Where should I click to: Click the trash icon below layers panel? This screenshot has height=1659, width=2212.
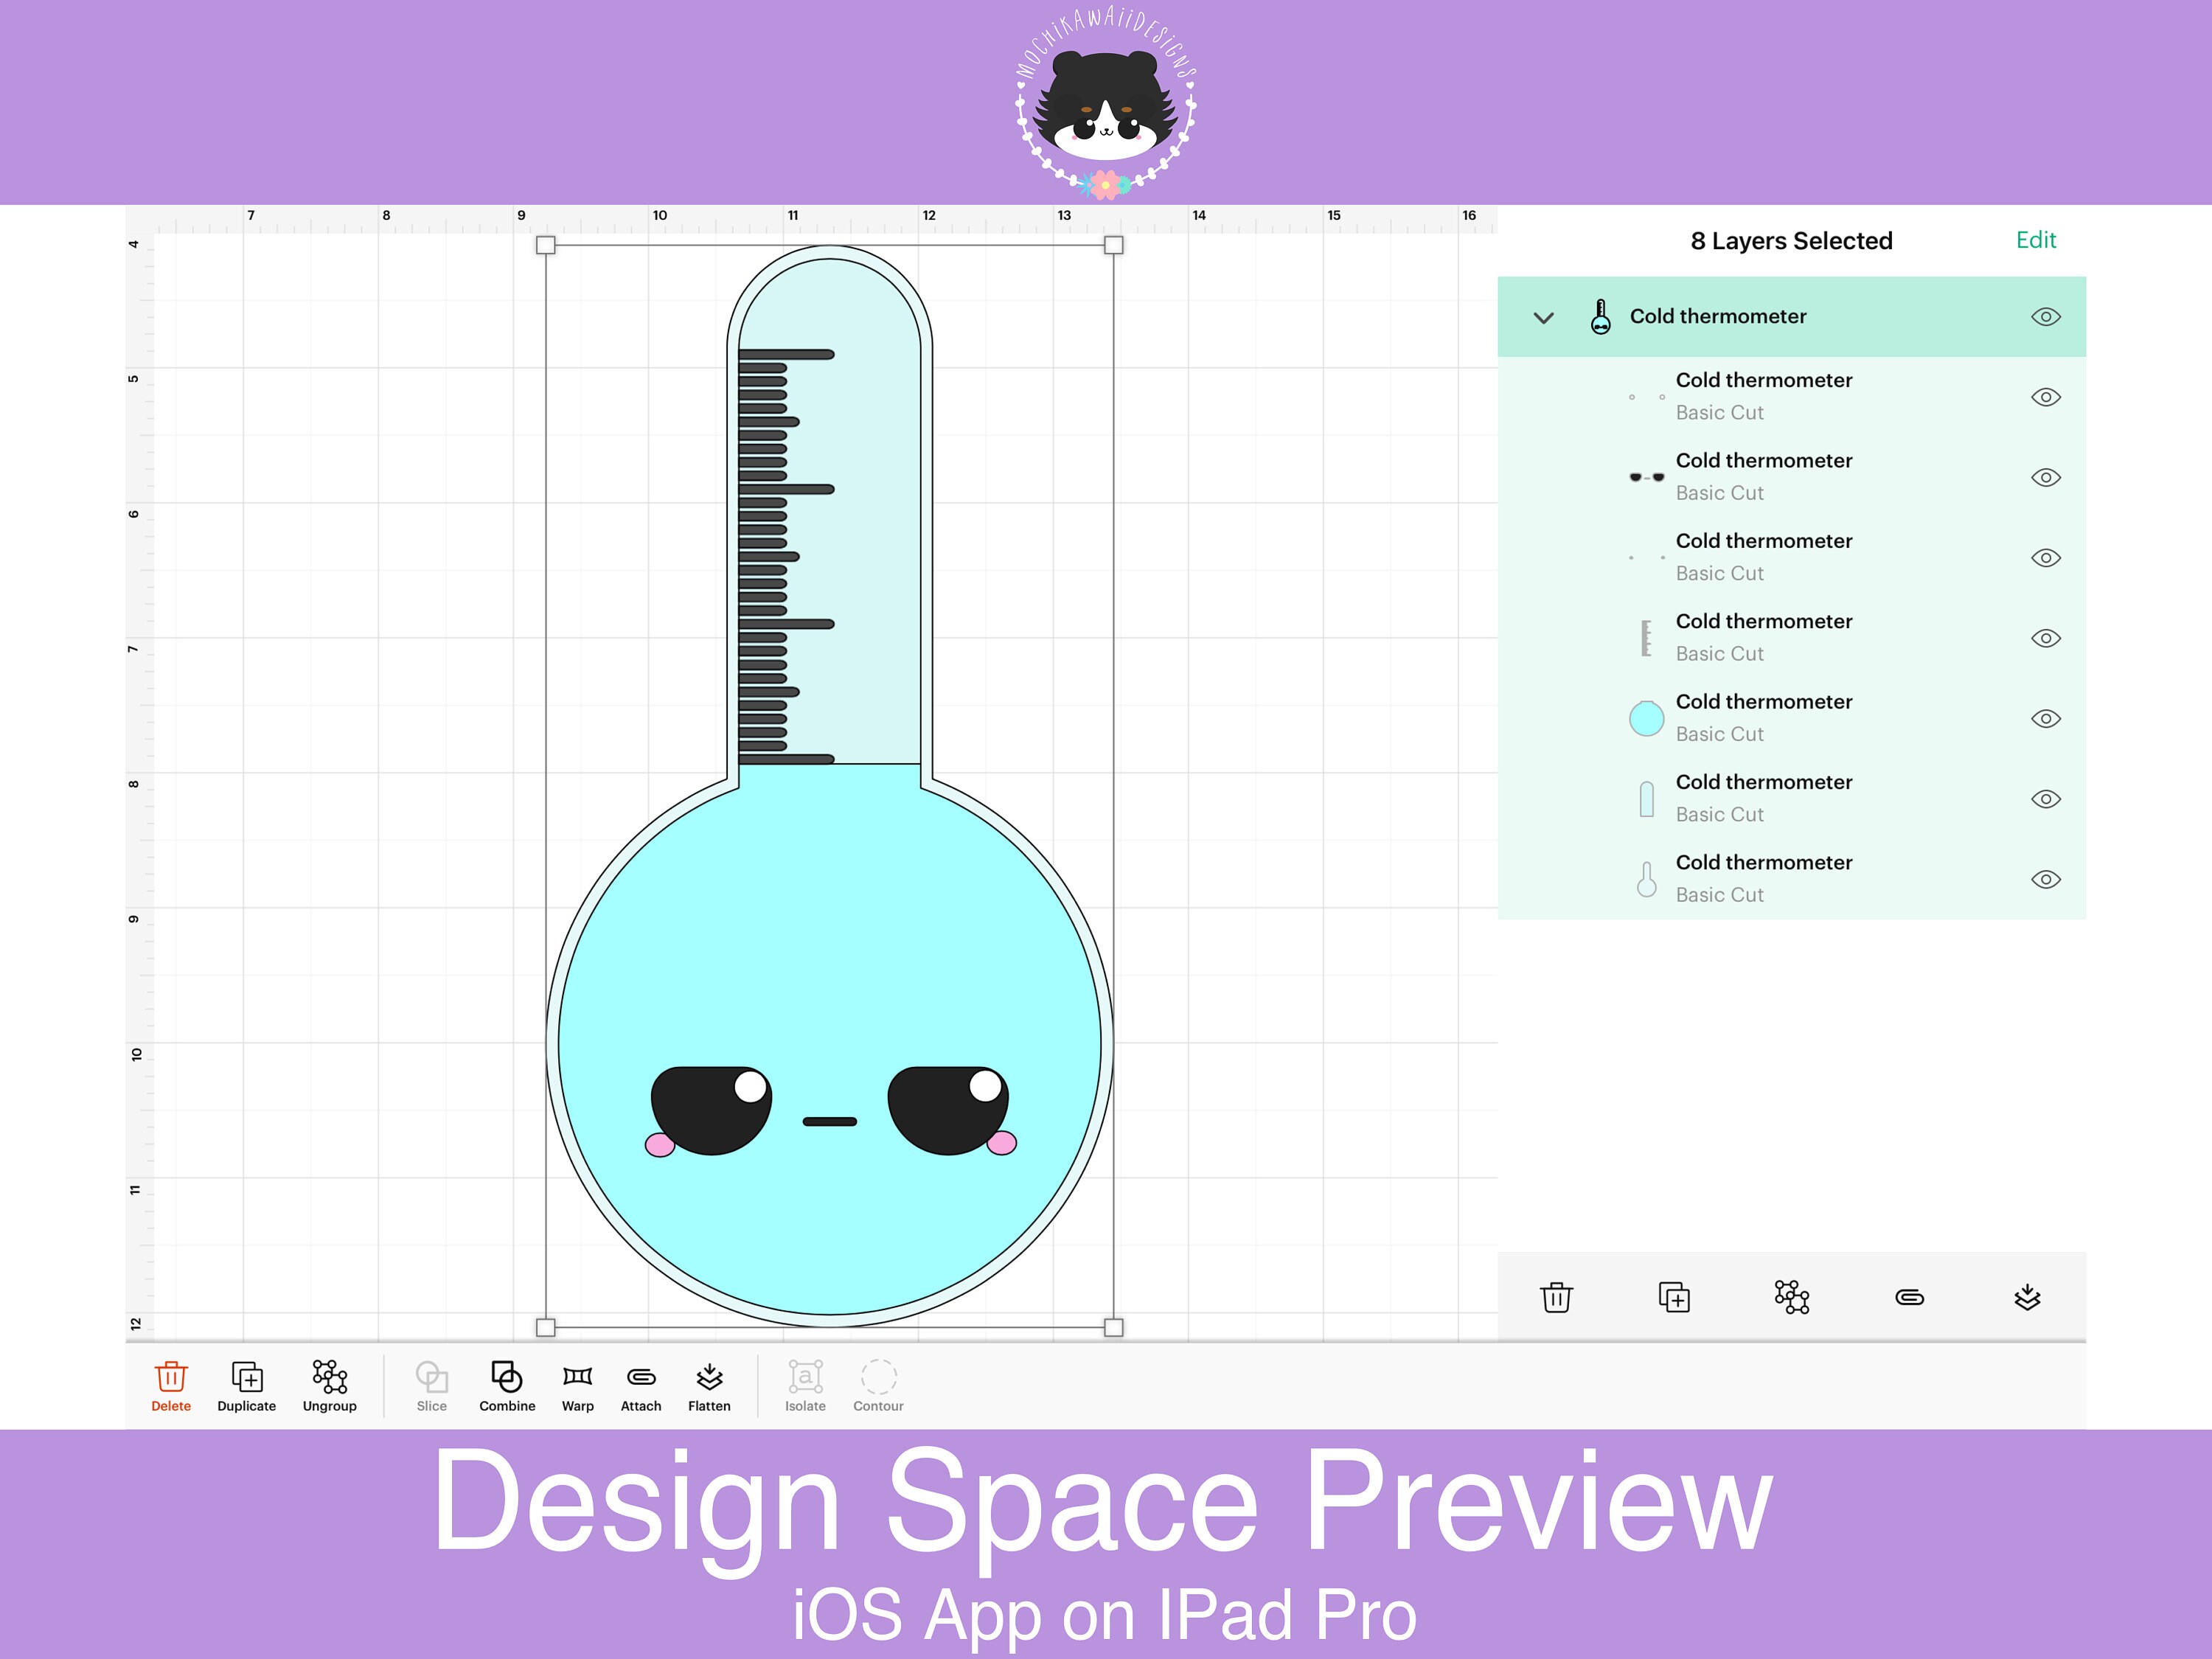pyautogui.click(x=1556, y=1297)
